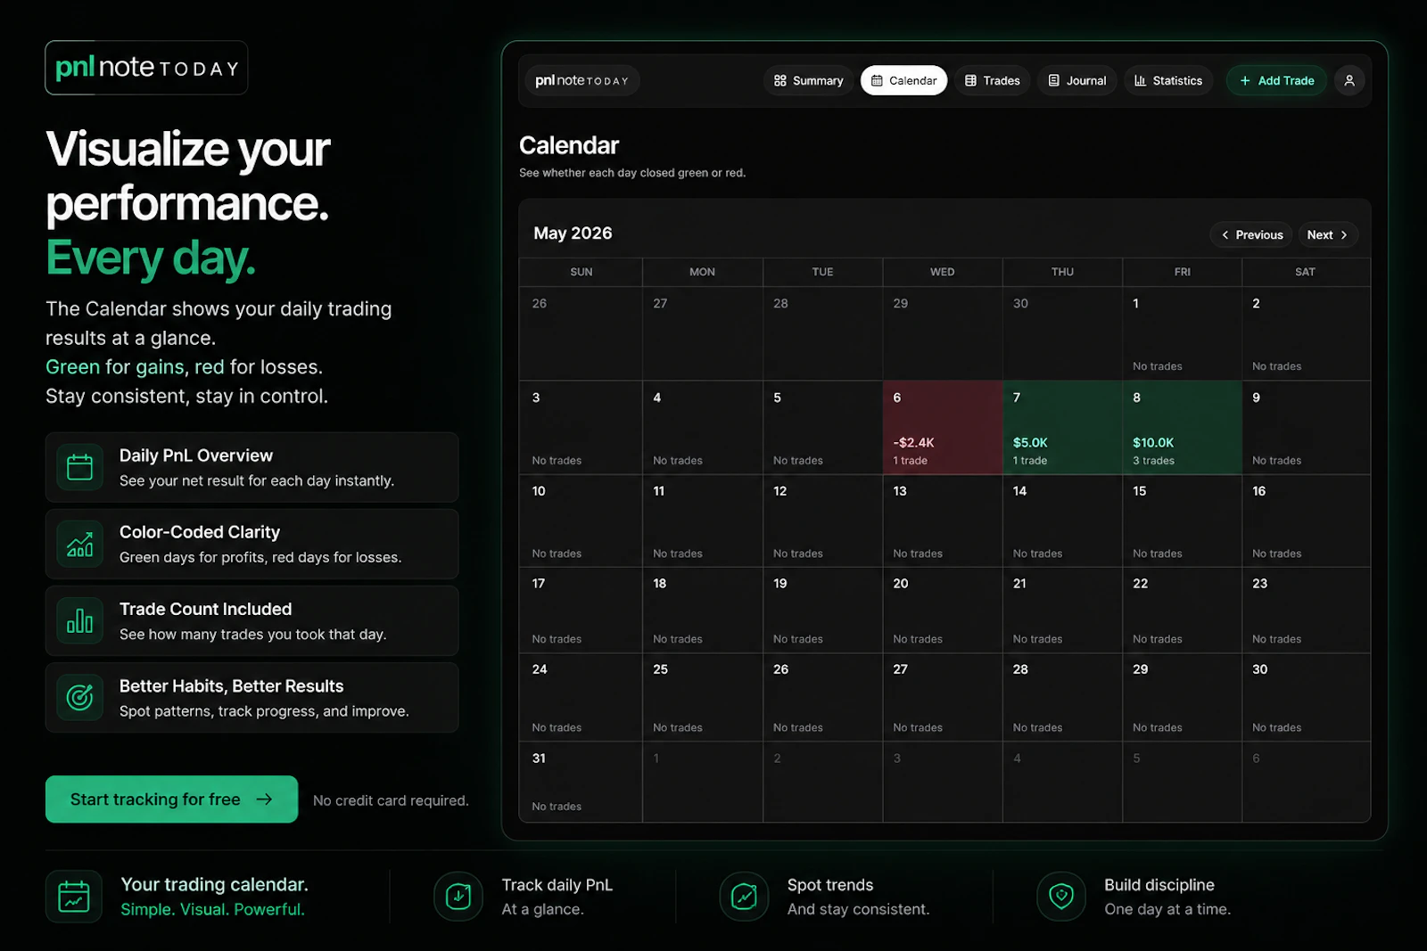Image resolution: width=1427 pixels, height=951 pixels.
Task: Click the SUN column header
Action: click(581, 272)
